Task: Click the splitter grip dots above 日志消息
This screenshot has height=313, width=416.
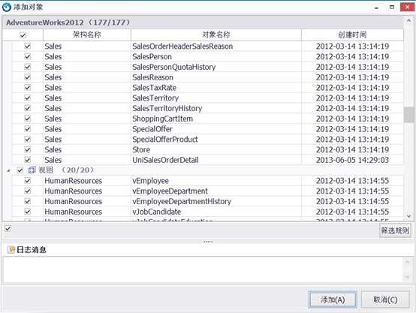Action: [x=208, y=242]
